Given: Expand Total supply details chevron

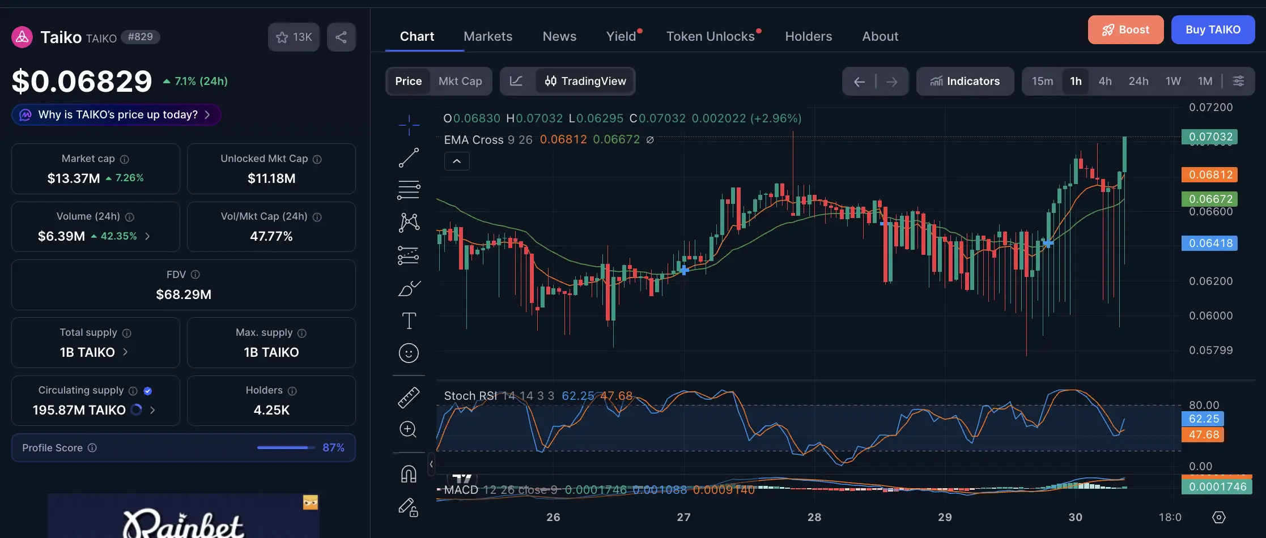Looking at the screenshot, I should click(125, 352).
